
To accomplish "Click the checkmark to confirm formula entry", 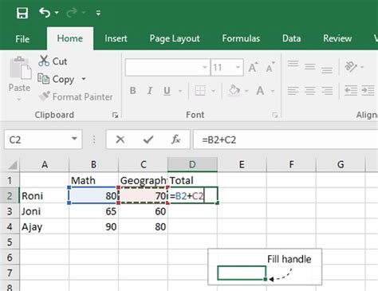I will pos(148,140).
